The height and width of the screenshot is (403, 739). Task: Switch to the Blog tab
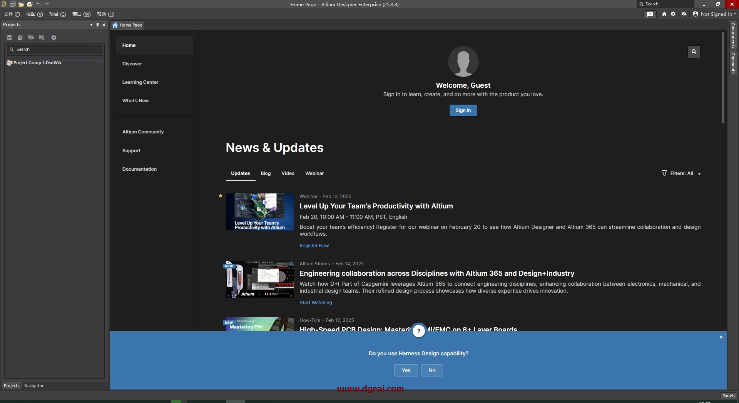[266, 173]
